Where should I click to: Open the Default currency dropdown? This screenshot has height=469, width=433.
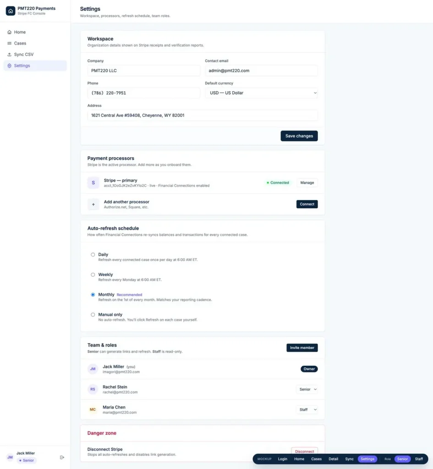click(x=261, y=93)
